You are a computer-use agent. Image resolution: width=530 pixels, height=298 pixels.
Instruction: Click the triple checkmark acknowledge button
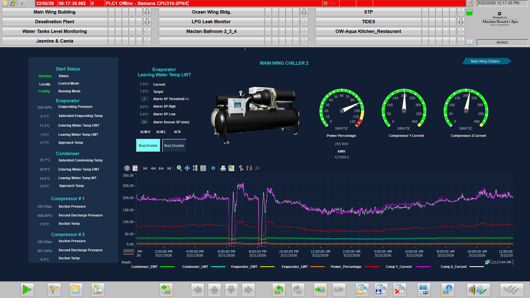[x=511, y=290]
